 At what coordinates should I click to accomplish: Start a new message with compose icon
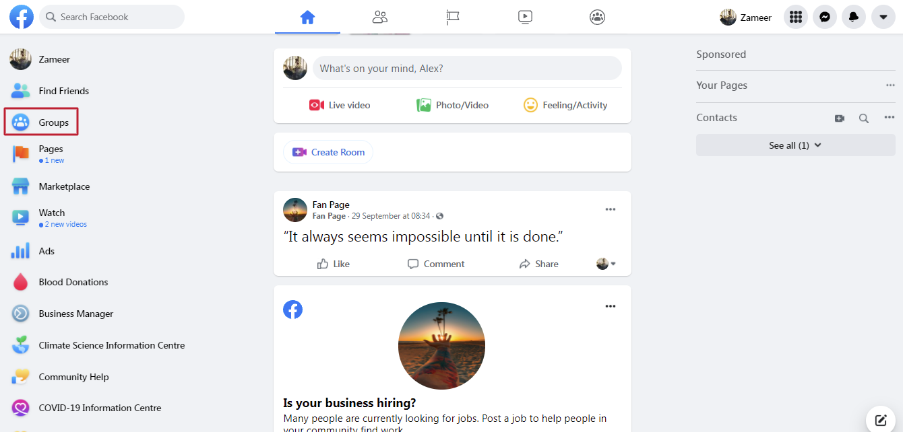pos(881,421)
